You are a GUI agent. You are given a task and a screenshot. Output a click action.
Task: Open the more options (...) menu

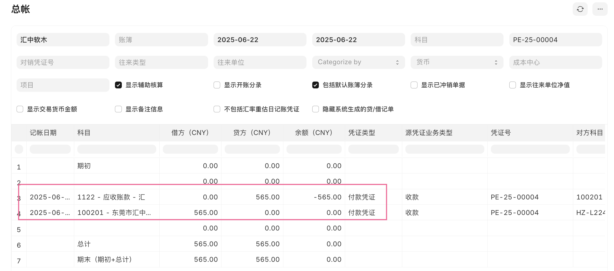tap(600, 9)
